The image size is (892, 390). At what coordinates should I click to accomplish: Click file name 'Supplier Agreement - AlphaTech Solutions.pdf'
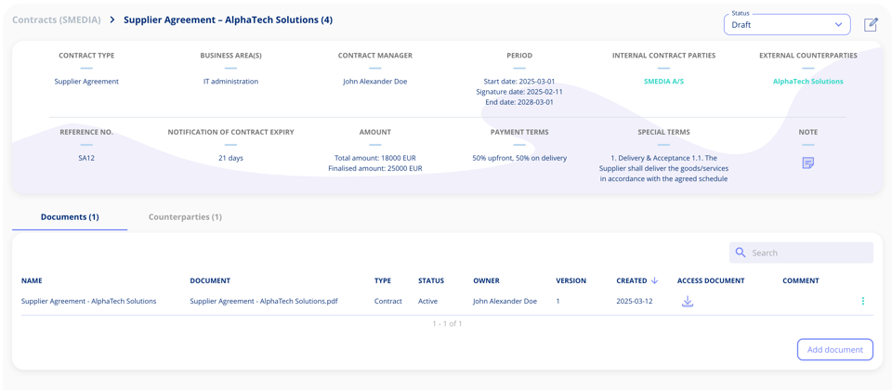(264, 301)
